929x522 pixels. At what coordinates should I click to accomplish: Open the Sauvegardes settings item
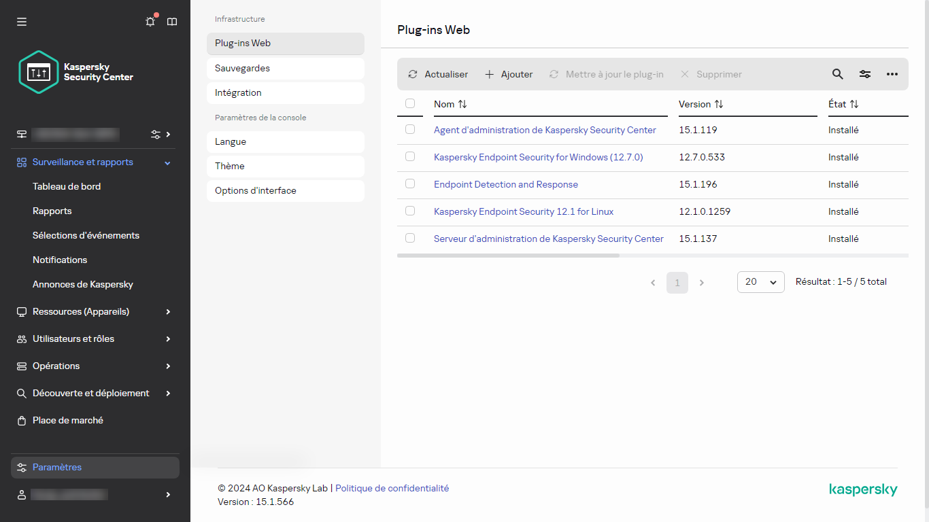(286, 69)
